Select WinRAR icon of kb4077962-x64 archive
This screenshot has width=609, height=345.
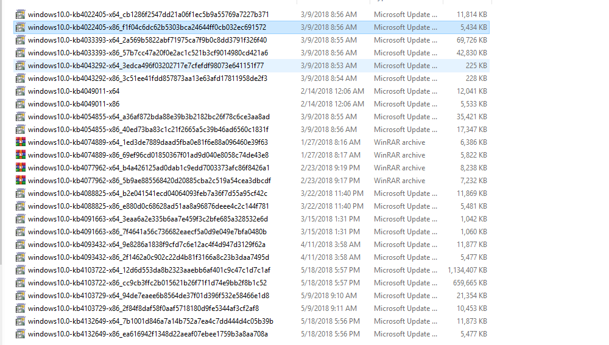[x=21, y=168]
